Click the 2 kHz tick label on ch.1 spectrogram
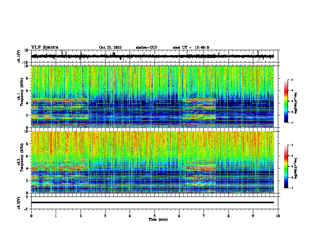The image size is (313, 242). pos(27,115)
